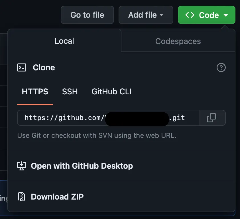Click the ZIP file icon
This screenshot has width=240, height=219.
coord(22,197)
